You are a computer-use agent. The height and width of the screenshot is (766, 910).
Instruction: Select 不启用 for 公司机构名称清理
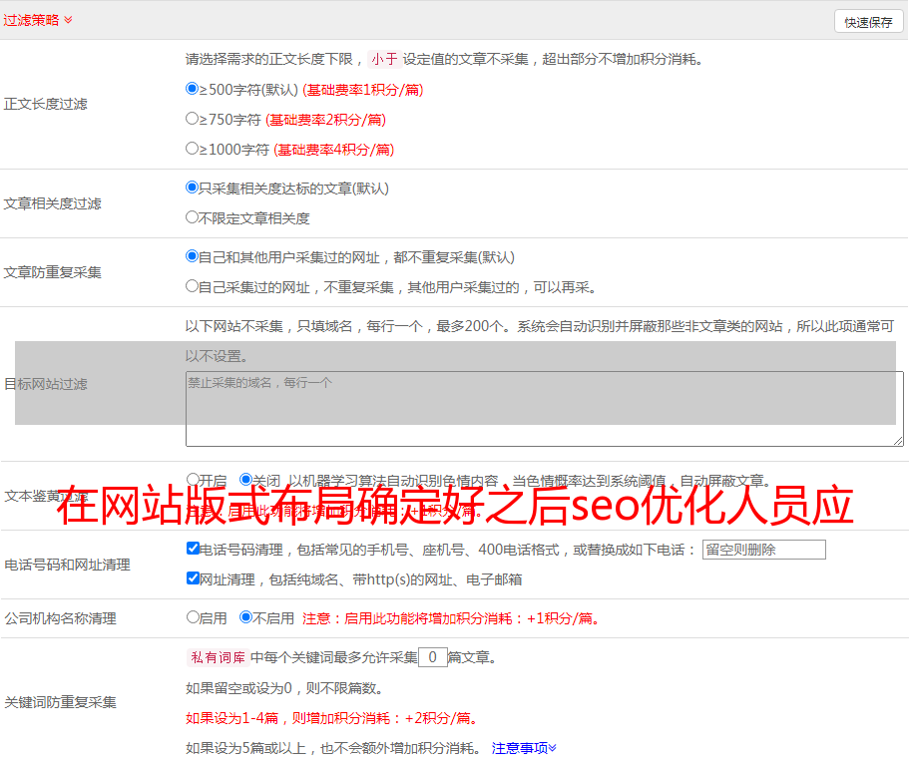pos(245,617)
